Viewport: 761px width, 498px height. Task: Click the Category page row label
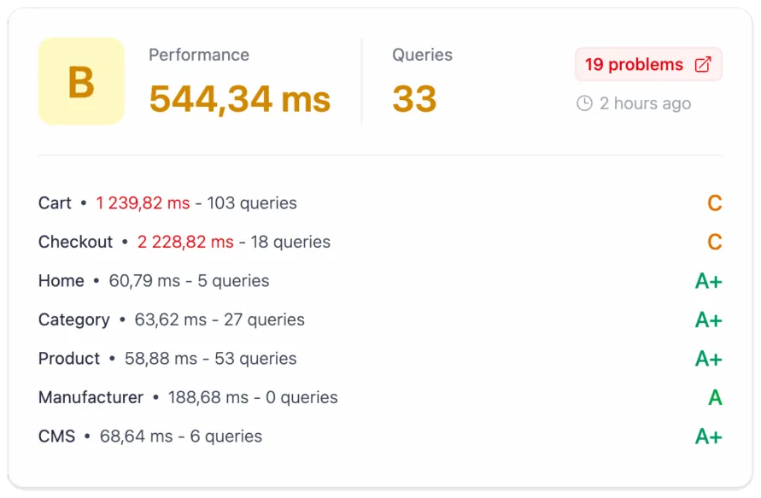(74, 319)
